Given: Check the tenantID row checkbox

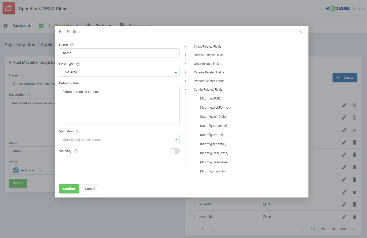Looking at the screenshot, I should 192,204.
